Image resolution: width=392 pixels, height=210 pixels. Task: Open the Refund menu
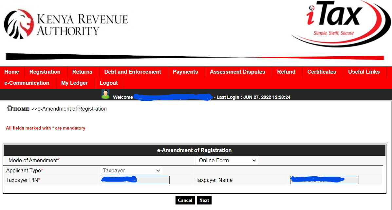point(286,72)
